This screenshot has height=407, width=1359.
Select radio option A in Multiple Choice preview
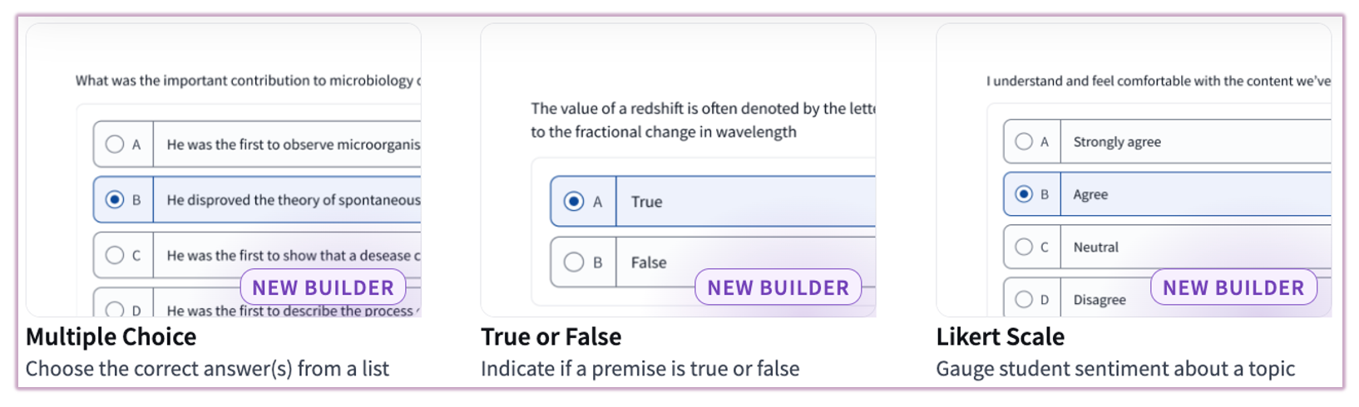tap(115, 145)
